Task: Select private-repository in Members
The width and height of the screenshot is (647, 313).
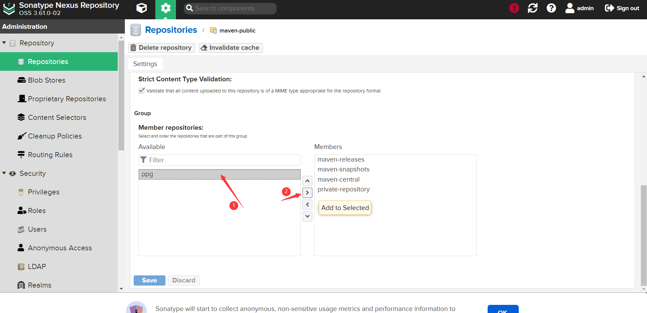Action: point(395,189)
